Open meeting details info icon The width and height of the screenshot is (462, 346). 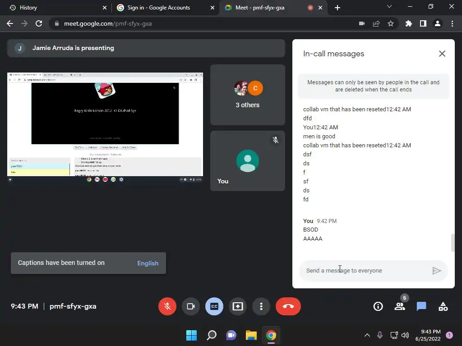point(378,306)
